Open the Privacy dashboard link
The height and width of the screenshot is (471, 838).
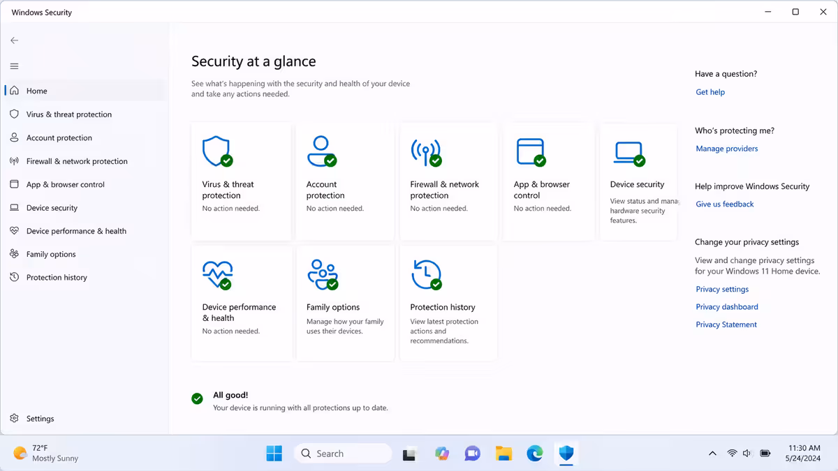pos(727,307)
